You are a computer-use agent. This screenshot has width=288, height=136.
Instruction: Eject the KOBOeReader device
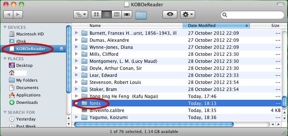tap(61, 49)
